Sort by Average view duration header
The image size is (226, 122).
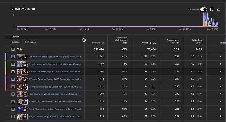173,41
